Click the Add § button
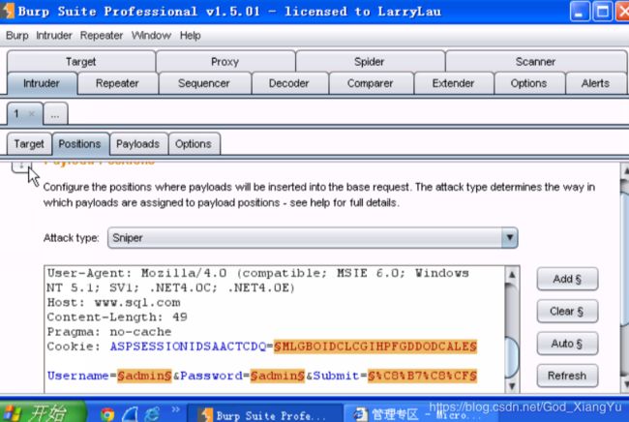This screenshot has height=422, width=629. [567, 279]
